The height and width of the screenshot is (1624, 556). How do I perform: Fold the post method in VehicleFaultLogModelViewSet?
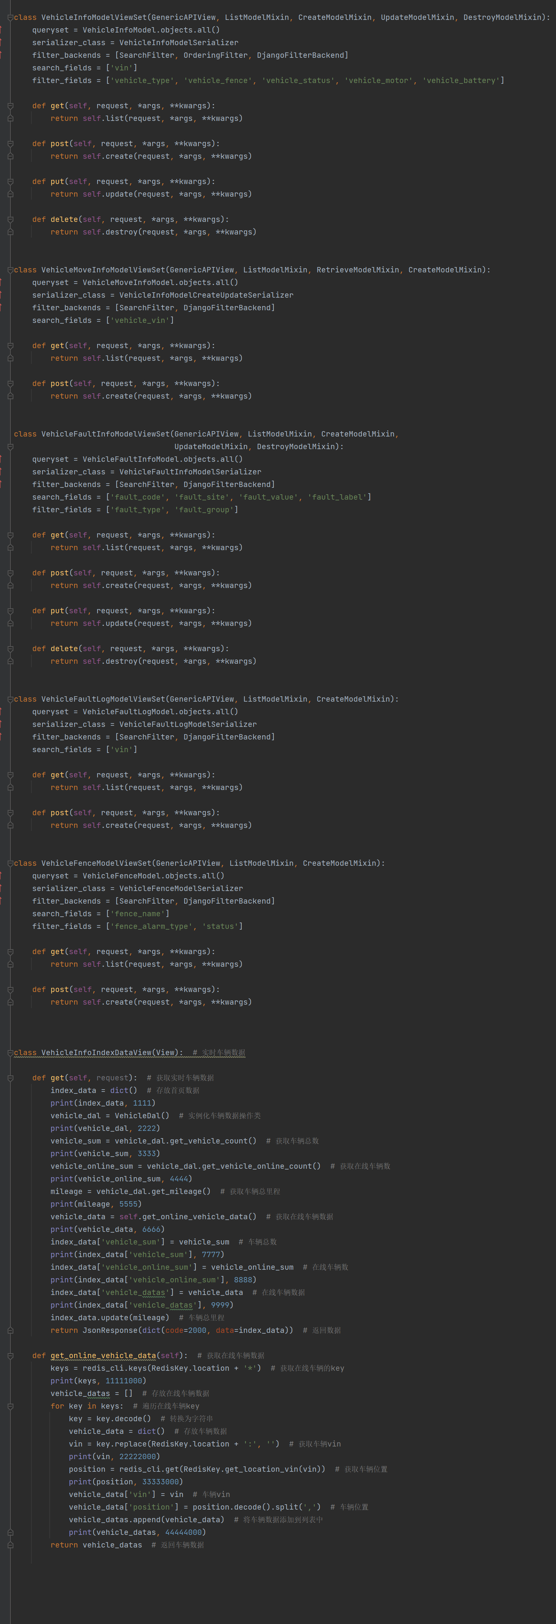tap(10, 813)
